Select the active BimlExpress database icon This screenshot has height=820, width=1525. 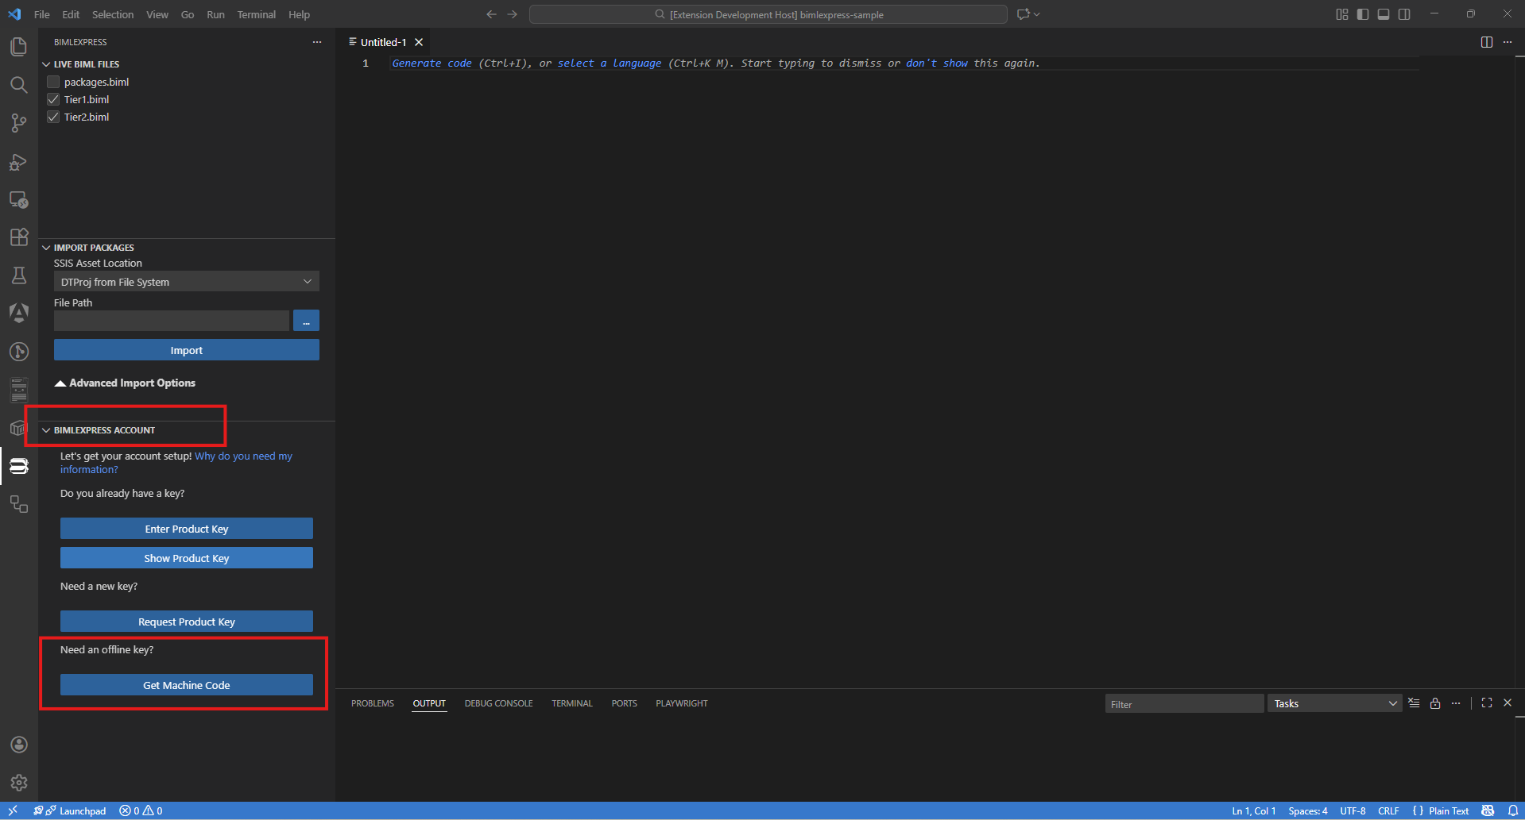(18, 466)
